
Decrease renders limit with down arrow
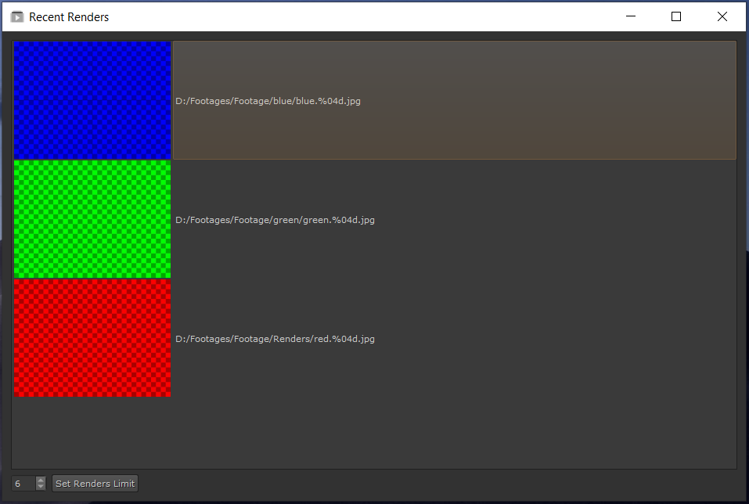pyautogui.click(x=41, y=488)
